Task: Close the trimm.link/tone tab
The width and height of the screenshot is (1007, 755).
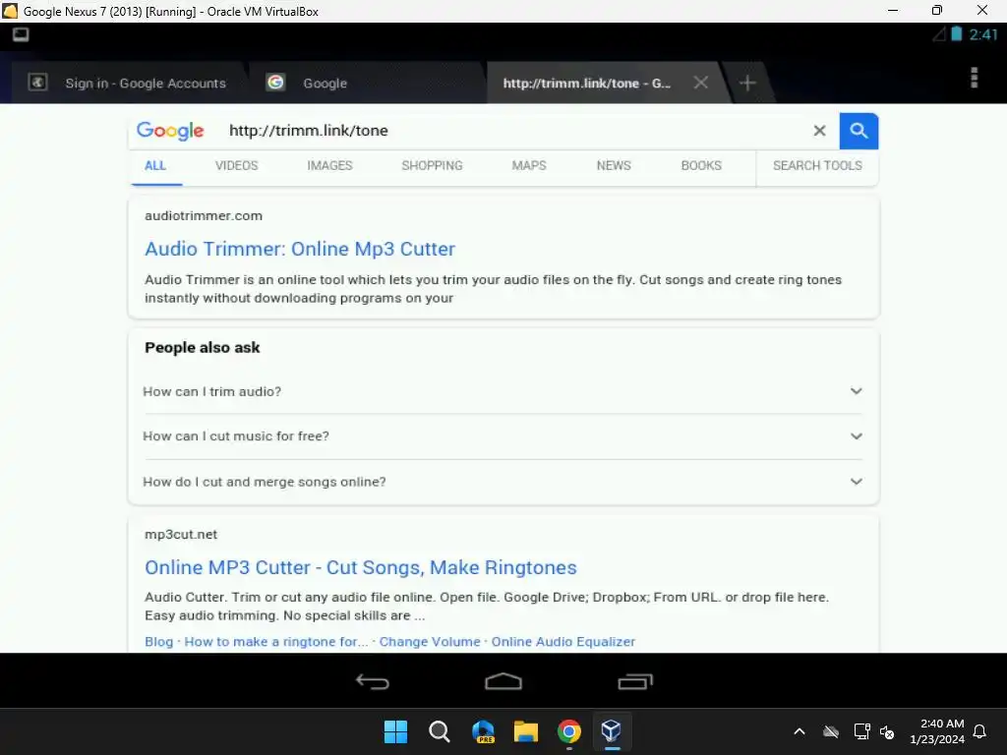Action: coord(700,83)
